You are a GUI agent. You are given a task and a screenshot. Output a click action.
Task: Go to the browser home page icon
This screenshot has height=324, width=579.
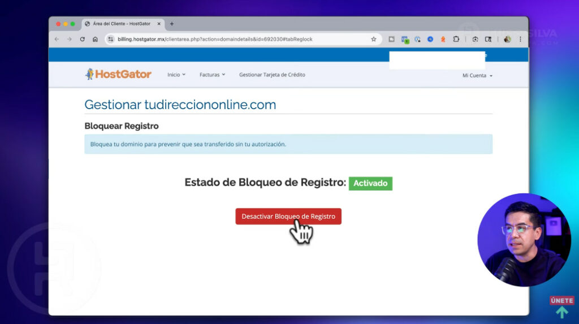click(x=95, y=39)
